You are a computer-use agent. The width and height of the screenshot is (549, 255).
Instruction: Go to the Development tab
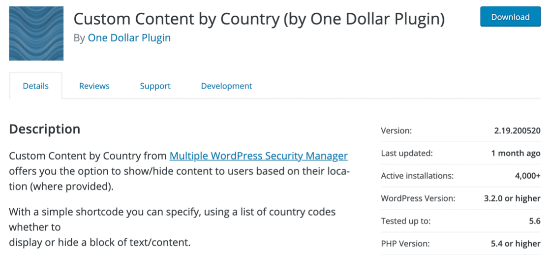point(226,86)
